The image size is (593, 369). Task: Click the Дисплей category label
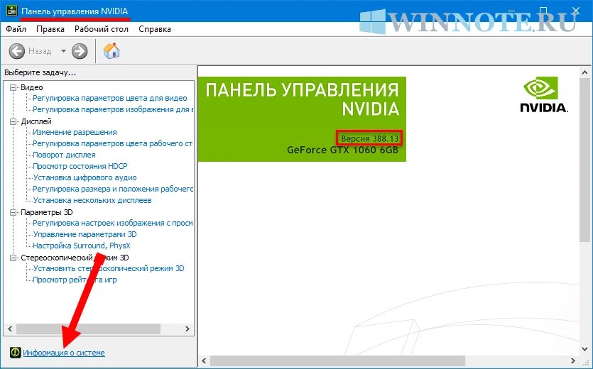pos(36,121)
